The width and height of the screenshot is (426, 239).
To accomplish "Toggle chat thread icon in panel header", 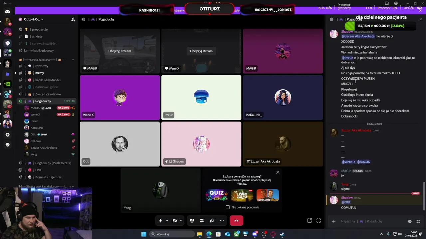I will coord(331,19).
